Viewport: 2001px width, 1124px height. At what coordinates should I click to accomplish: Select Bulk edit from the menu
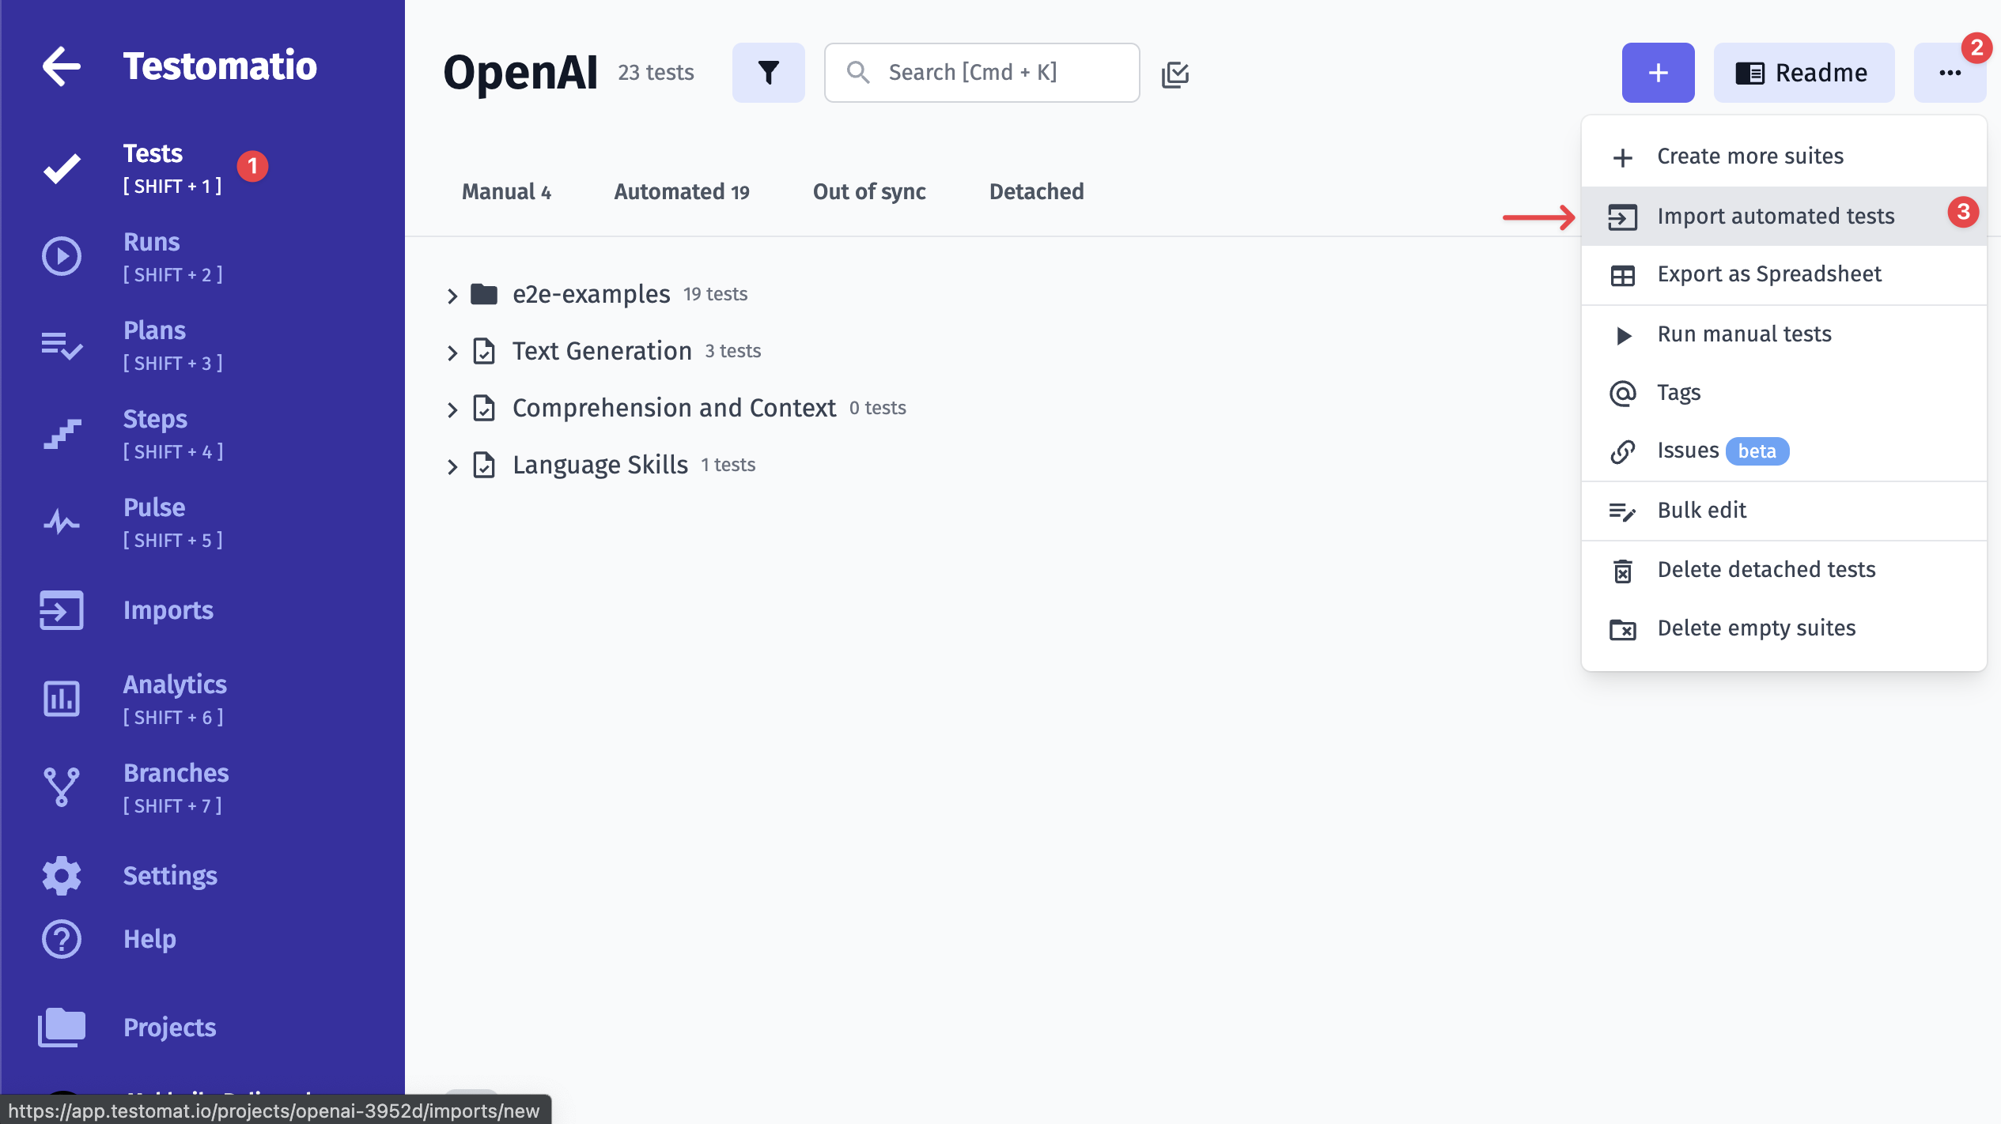(1783, 511)
